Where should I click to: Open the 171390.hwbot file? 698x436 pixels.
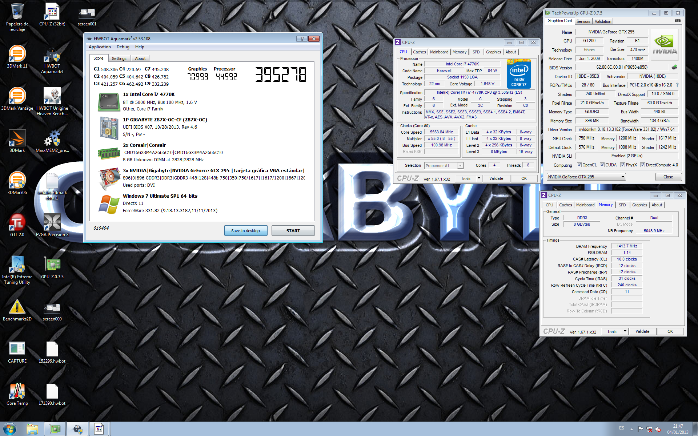52,394
